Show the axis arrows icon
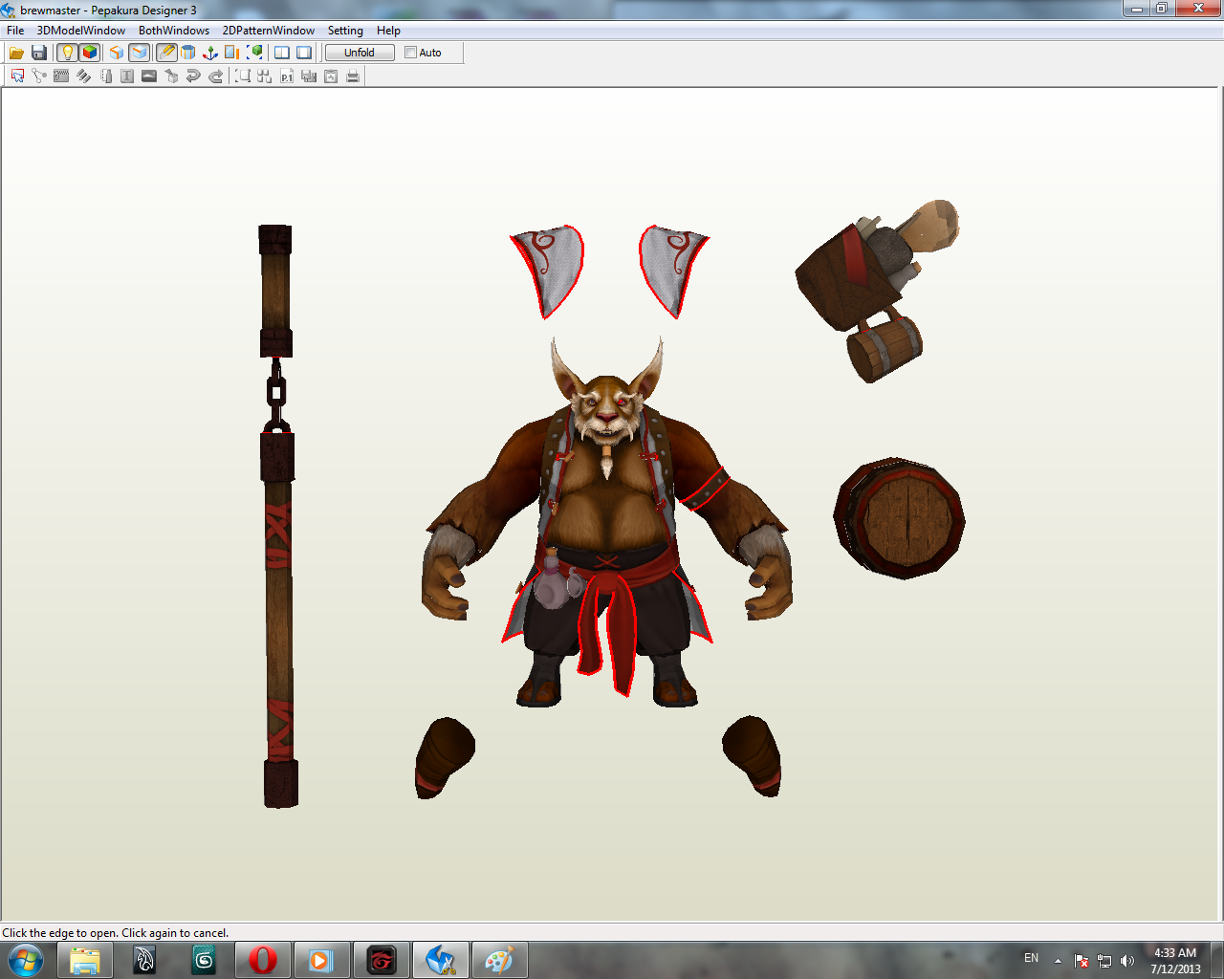 210,53
